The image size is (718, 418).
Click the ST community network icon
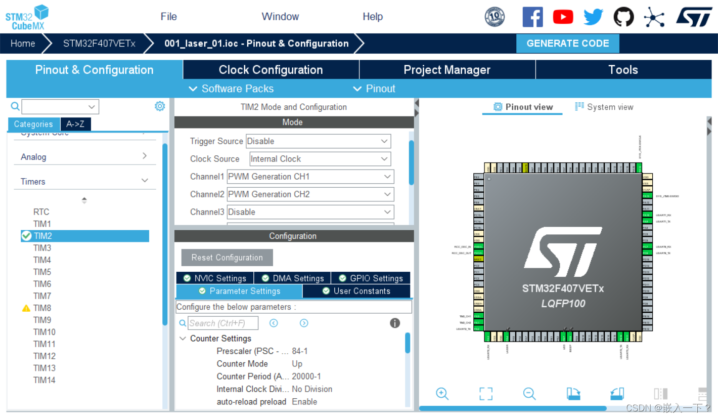654,17
